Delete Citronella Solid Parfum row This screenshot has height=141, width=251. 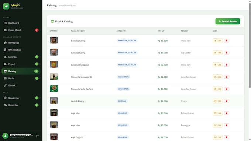(227, 89)
